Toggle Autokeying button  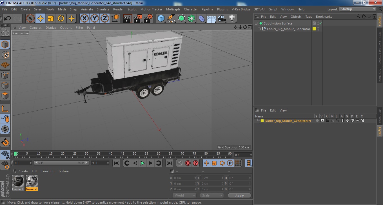click(188, 163)
